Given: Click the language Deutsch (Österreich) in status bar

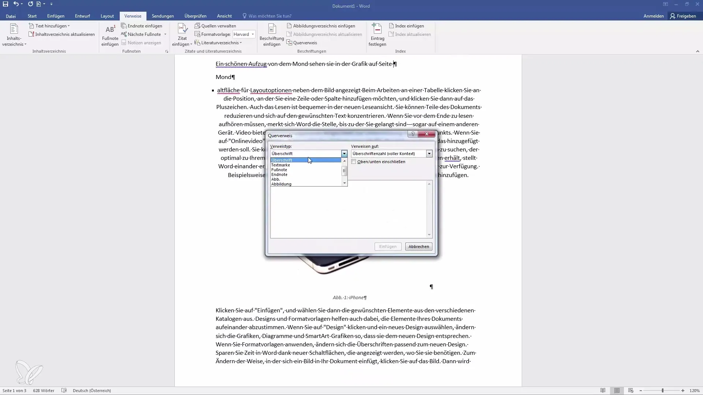Looking at the screenshot, I should [x=92, y=391].
